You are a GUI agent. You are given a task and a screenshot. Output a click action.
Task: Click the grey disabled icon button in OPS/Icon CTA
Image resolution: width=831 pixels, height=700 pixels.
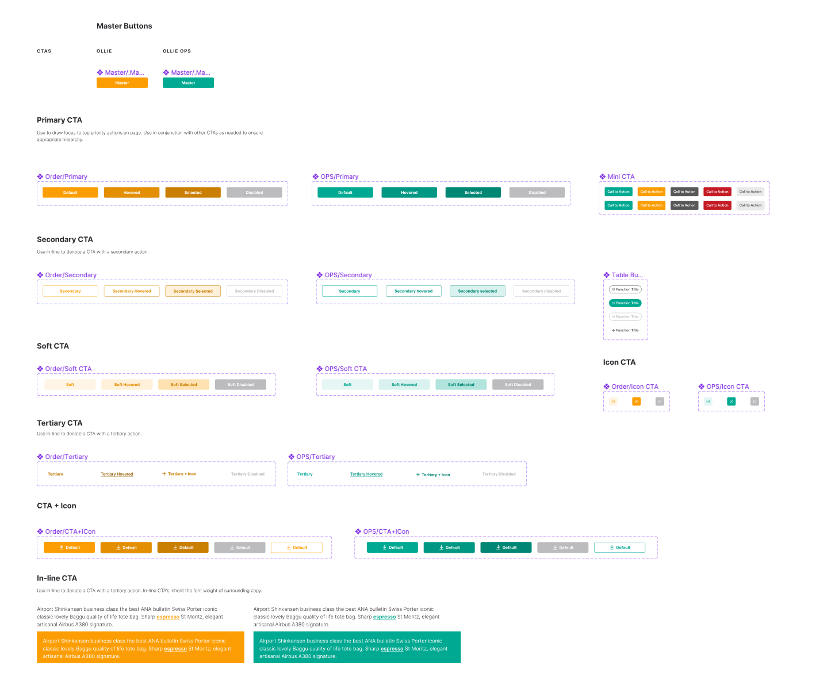click(x=755, y=401)
